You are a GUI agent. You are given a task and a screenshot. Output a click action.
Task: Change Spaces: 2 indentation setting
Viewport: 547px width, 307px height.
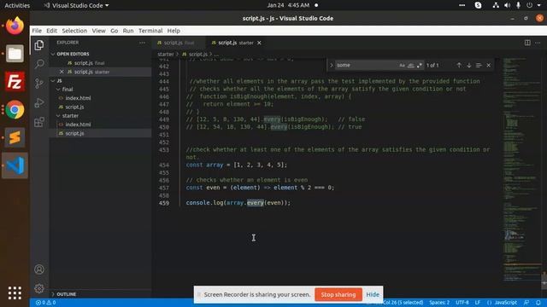pyautogui.click(x=439, y=303)
